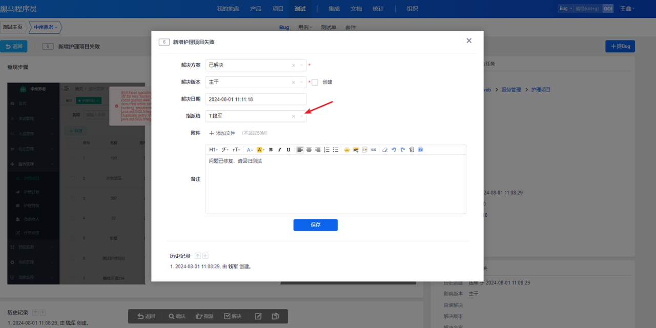The width and height of the screenshot is (656, 328).
Task: Open the 王鑫 user menu
Action: [x=627, y=9]
